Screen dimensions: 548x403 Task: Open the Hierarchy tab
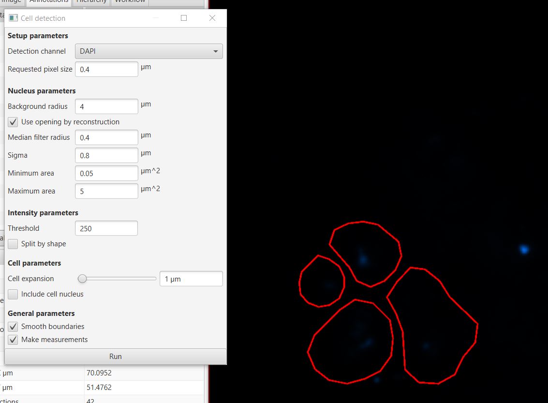(x=91, y=1)
